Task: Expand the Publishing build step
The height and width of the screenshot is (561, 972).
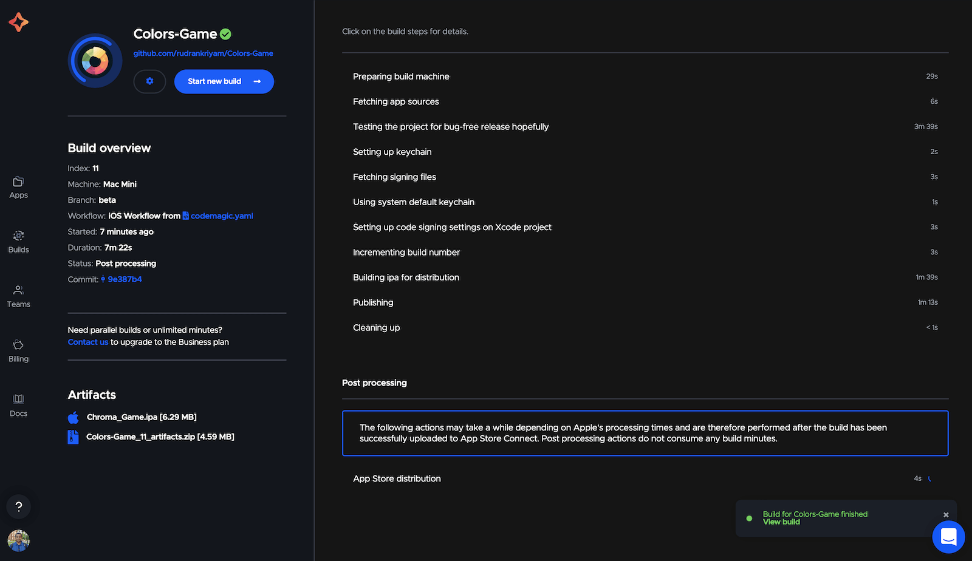Action: (x=645, y=302)
